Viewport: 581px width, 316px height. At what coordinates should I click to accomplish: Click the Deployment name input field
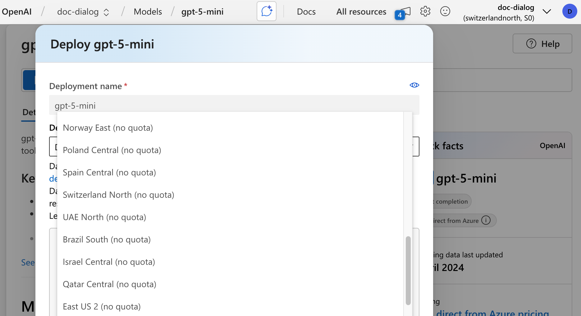(234, 105)
